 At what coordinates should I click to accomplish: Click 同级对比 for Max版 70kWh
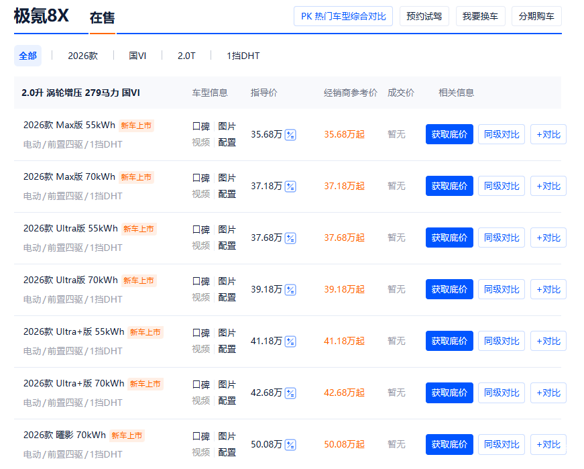[502, 186]
